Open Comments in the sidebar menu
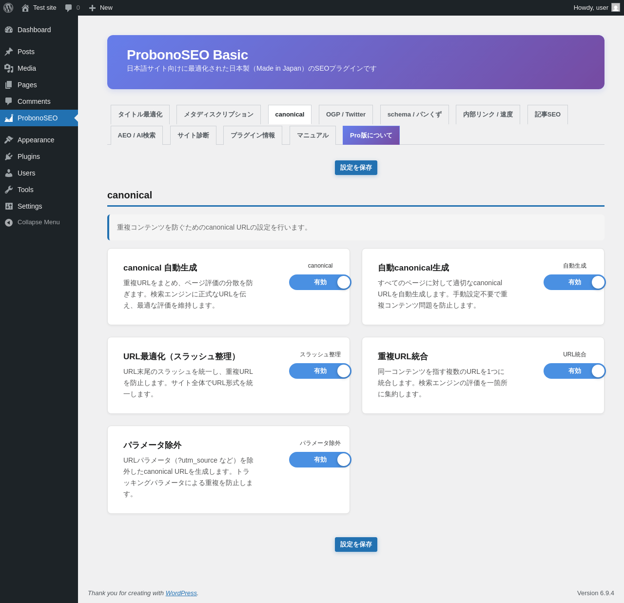 click(39, 101)
